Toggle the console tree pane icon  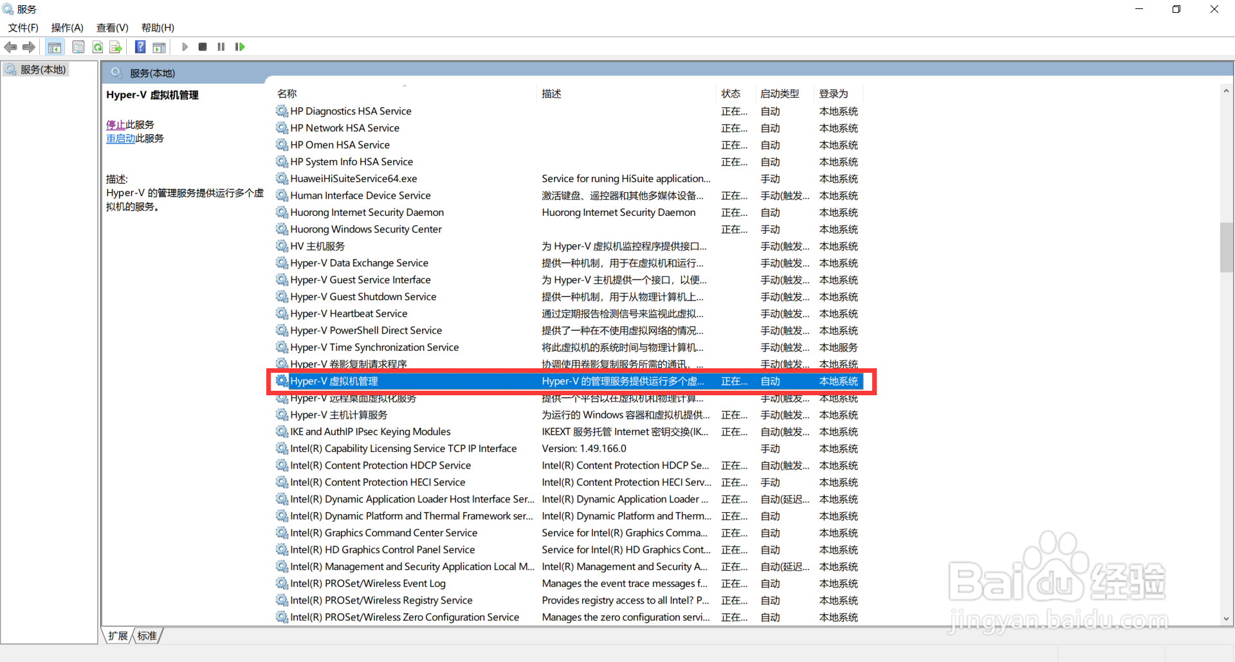tap(55, 47)
